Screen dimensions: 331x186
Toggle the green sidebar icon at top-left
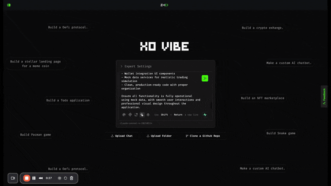pos(9,5)
